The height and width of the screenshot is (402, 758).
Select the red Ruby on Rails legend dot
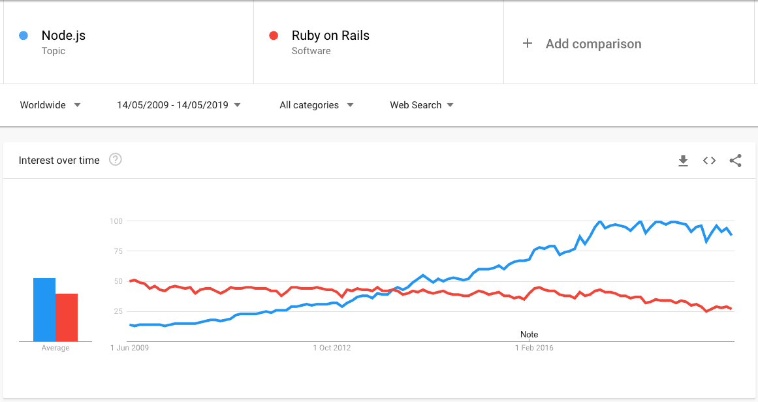point(274,35)
